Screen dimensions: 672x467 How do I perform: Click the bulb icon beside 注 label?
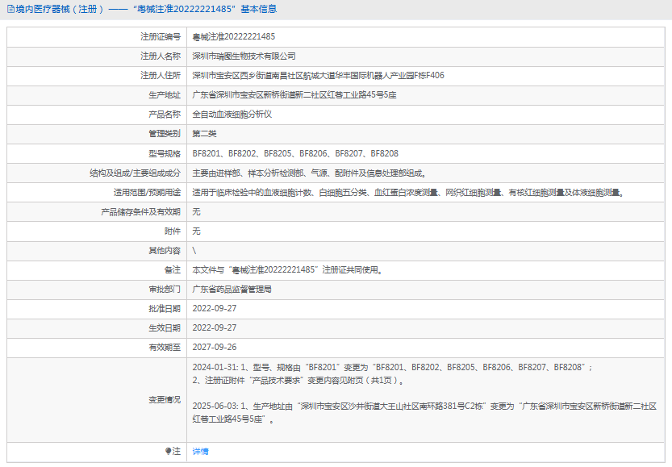pos(169,451)
